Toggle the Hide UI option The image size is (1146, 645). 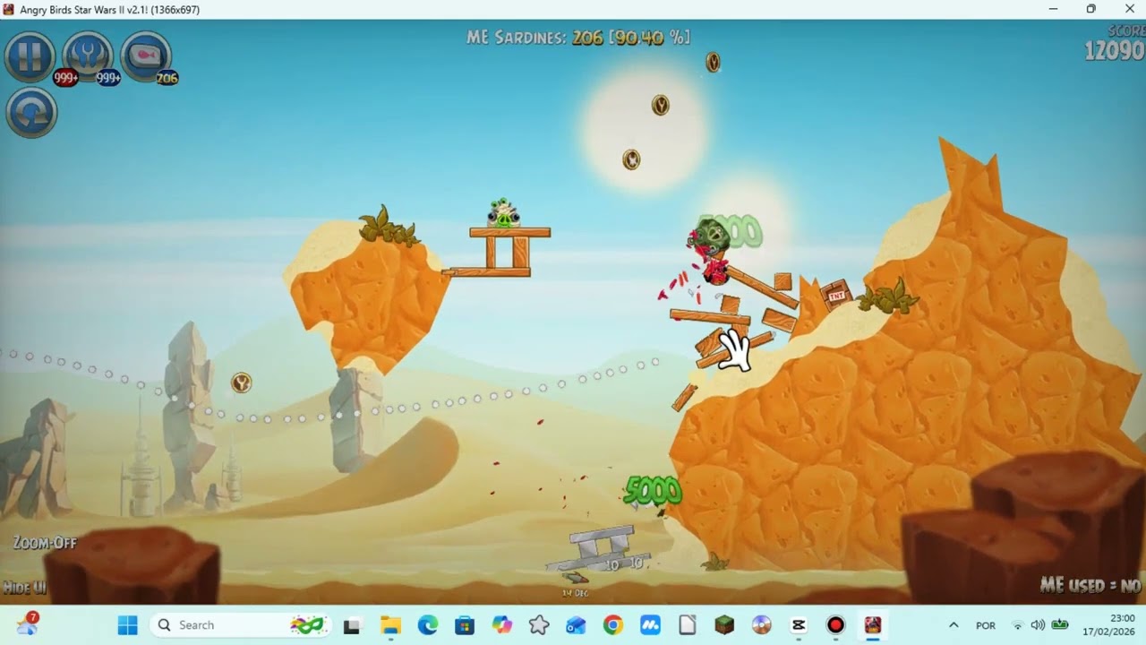[x=25, y=588]
